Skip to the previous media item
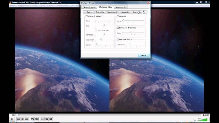This screenshot has width=219, height=123. (x=18, y=119)
